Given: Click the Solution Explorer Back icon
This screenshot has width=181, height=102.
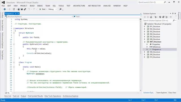Looking at the screenshot, I should click(145, 17).
